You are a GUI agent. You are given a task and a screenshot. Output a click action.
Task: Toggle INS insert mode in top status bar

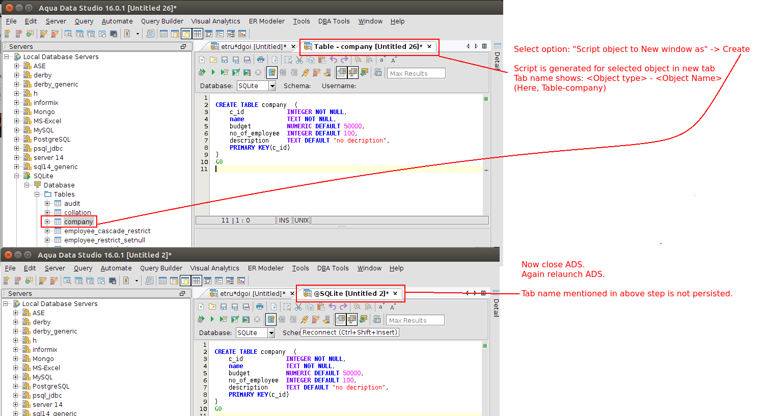pos(284,220)
